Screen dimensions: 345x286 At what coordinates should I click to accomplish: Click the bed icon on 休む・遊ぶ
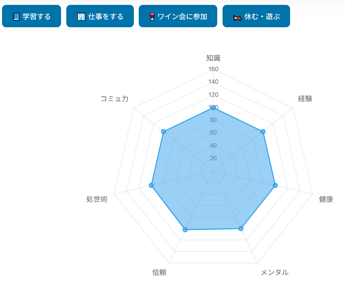tap(238, 17)
